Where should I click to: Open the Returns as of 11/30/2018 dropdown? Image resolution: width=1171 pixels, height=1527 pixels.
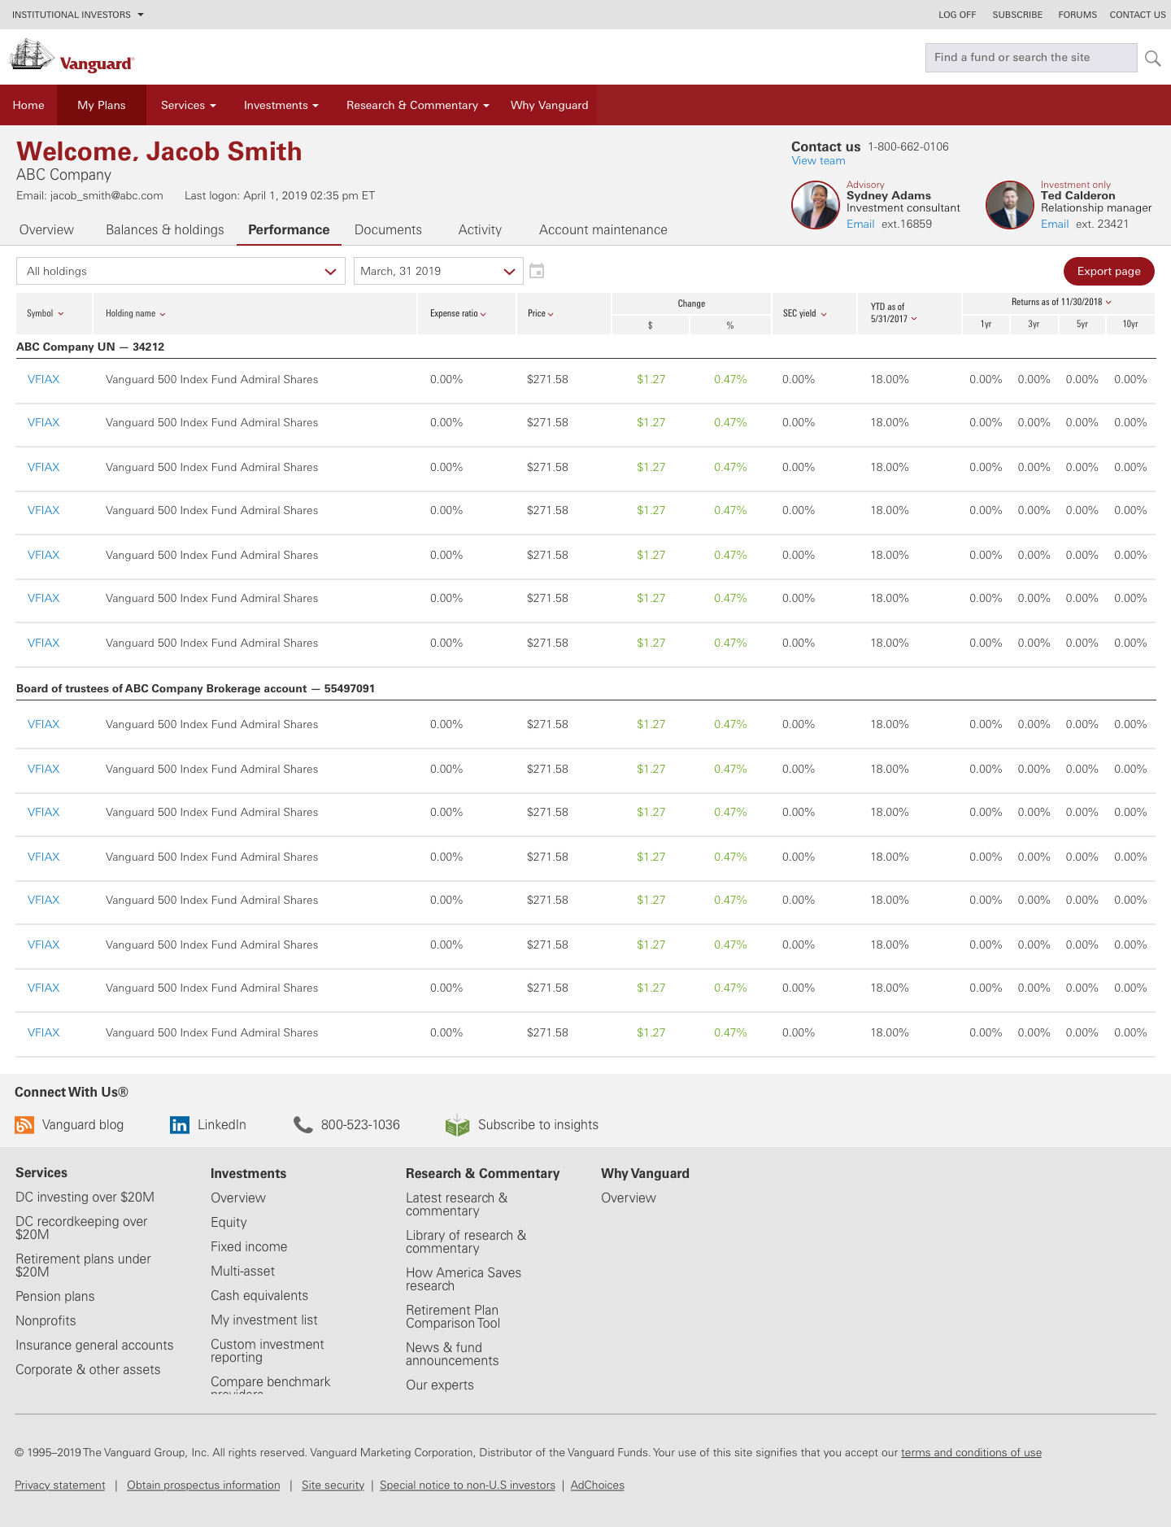coord(1061,302)
